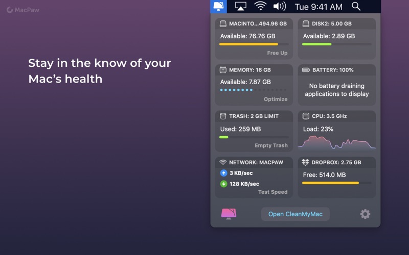Click the trash can icon

point(223,116)
